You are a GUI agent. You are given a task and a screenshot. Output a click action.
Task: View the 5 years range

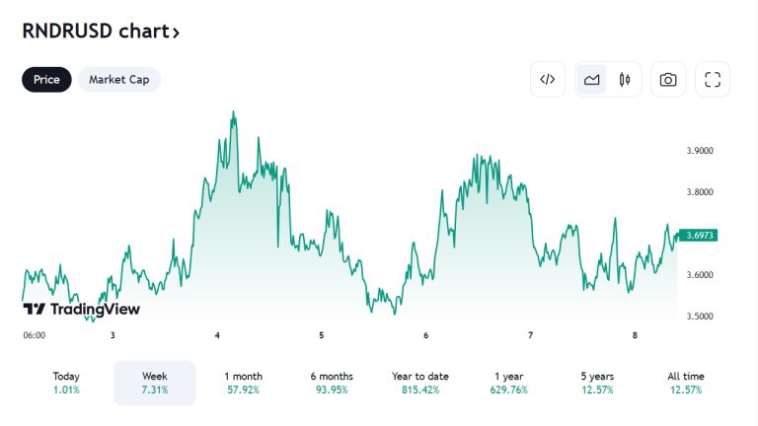(598, 383)
